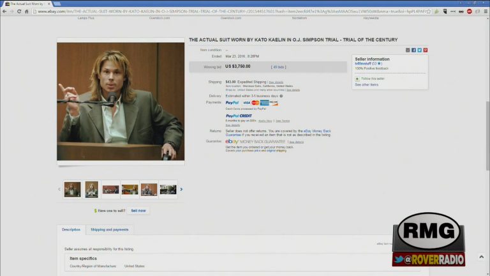Click Follow this seller
This screenshot has width=490, height=276.
click(x=373, y=79)
